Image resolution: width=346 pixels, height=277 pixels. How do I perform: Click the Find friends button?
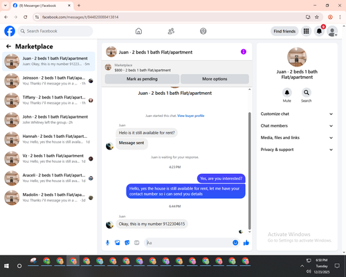click(x=284, y=31)
